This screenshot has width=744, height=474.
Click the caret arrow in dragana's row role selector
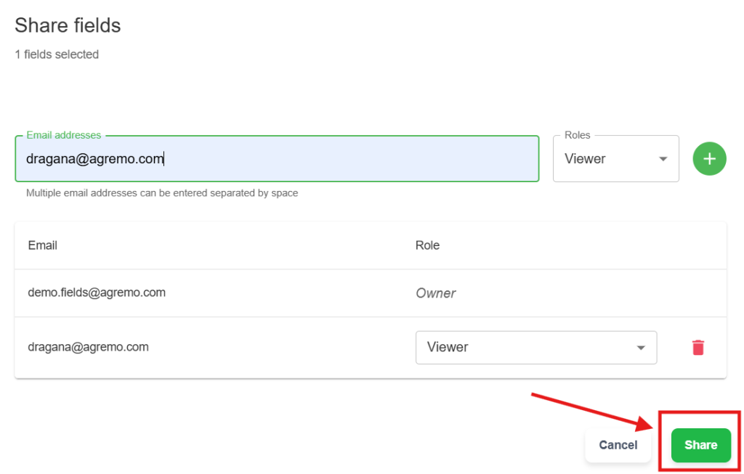coord(641,348)
